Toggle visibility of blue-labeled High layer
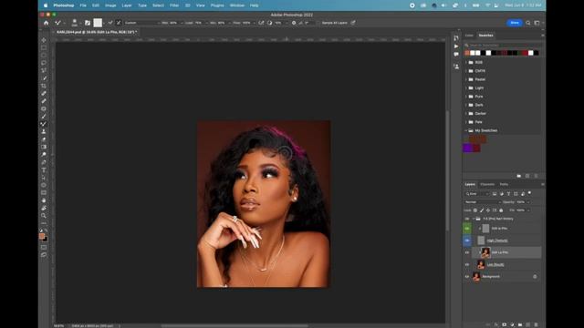The height and width of the screenshot is (328, 584). [467, 241]
